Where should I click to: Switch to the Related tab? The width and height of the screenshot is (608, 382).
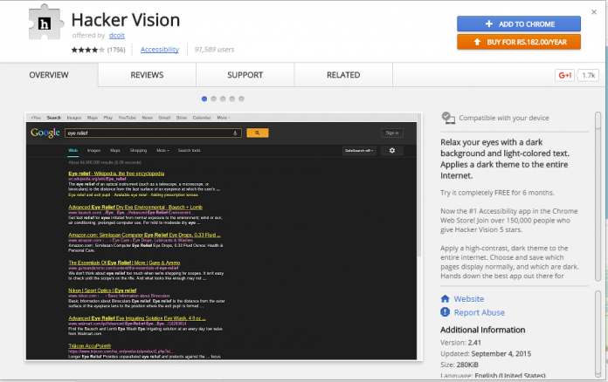[x=343, y=75]
